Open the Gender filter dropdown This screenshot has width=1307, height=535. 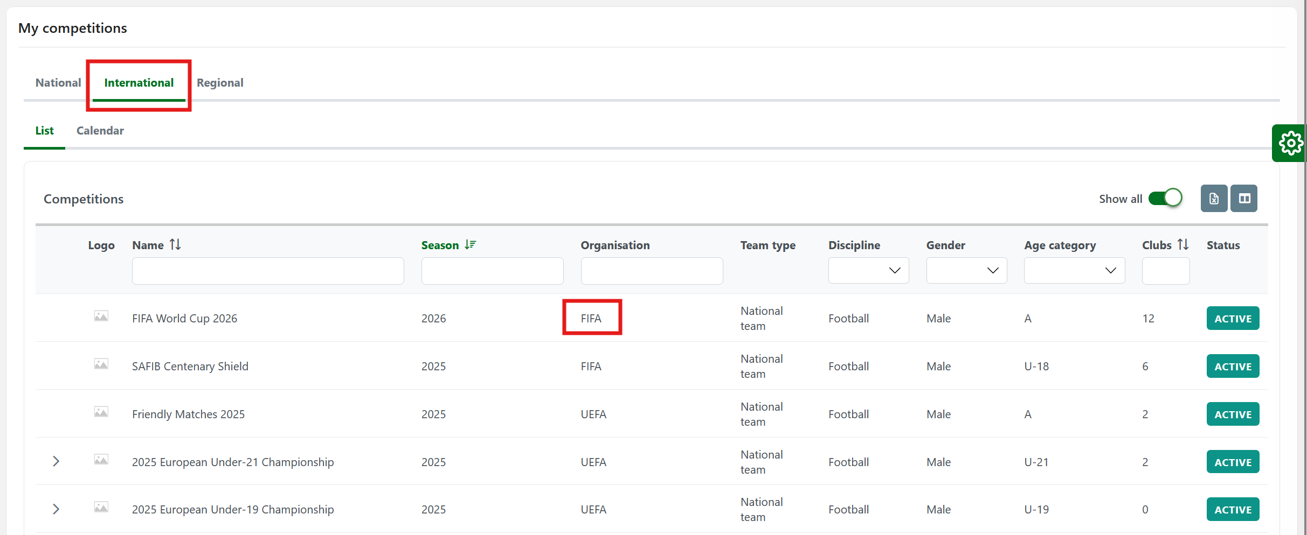[966, 271]
